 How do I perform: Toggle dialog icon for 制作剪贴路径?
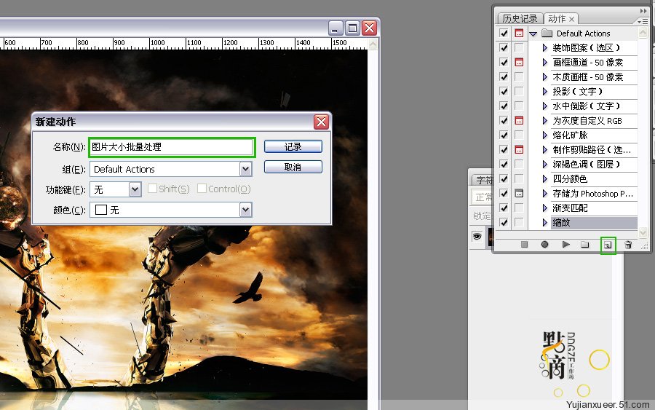pos(519,149)
